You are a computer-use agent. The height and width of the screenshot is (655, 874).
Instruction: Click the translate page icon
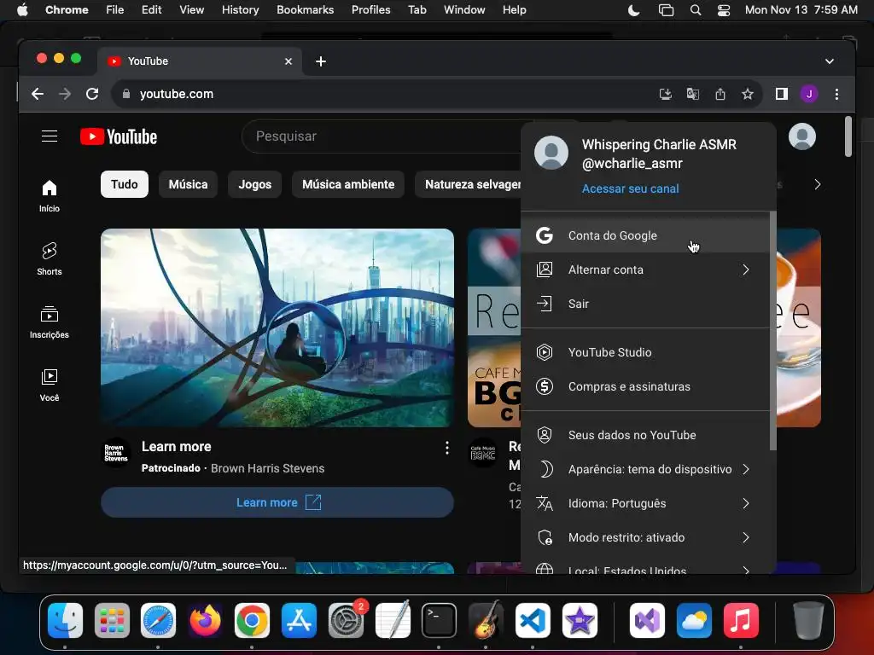pyautogui.click(x=693, y=94)
